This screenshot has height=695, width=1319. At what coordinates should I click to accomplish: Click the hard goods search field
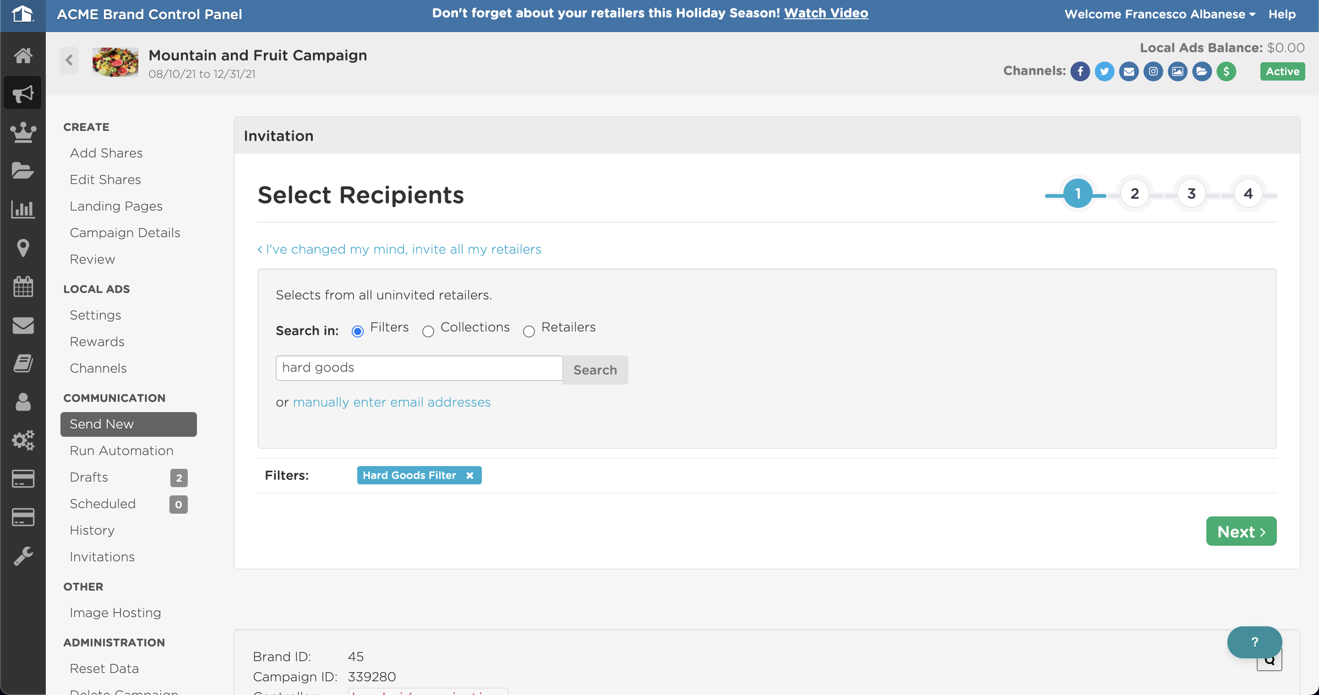tap(419, 368)
